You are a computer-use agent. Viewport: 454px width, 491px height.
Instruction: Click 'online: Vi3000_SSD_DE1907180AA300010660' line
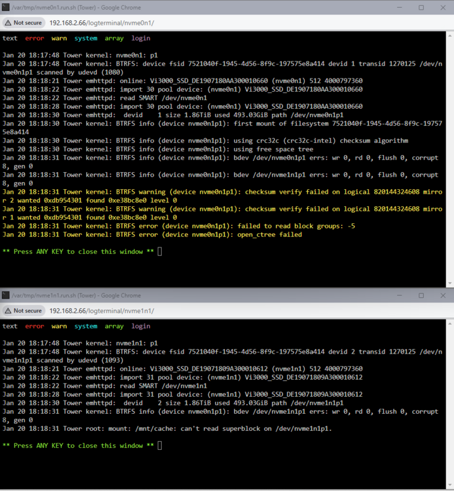coord(183,81)
